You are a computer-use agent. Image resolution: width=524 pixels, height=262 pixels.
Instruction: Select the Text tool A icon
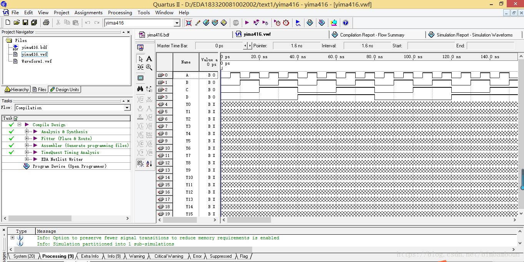(149, 59)
